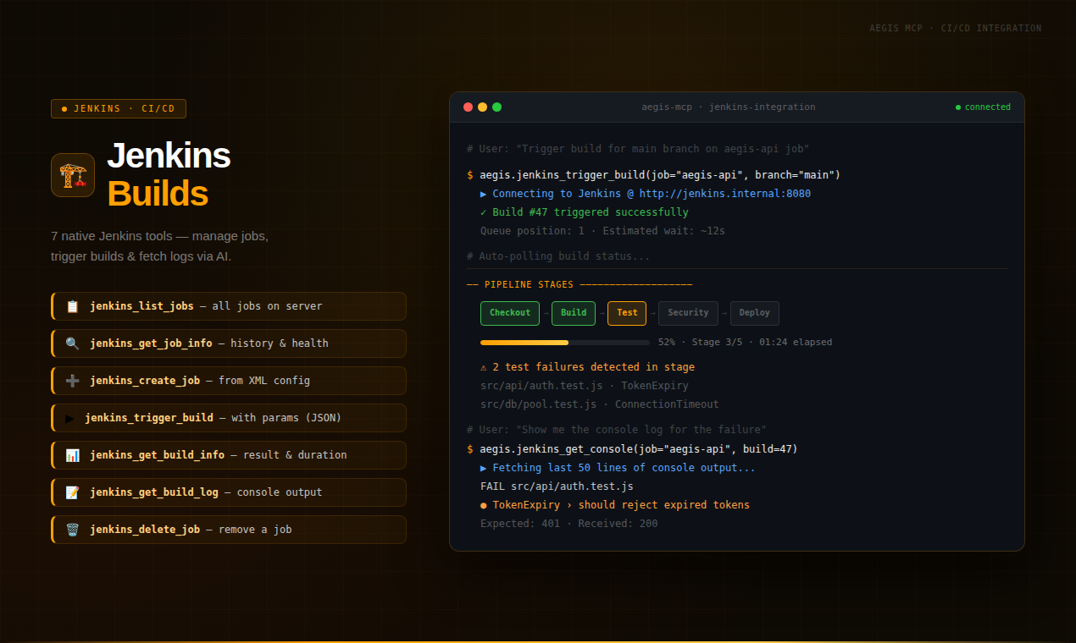Click the clipboard icon beside jenkins_list_jobs
This screenshot has width=1076, height=643.
(x=72, y=306)
